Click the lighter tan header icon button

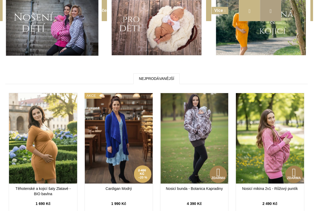coord(249,11)
